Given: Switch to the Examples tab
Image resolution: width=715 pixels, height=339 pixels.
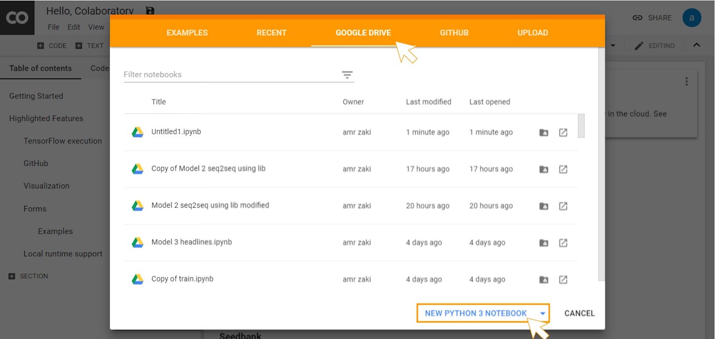Looking at the screenshot, I should [x=187, y=33].
